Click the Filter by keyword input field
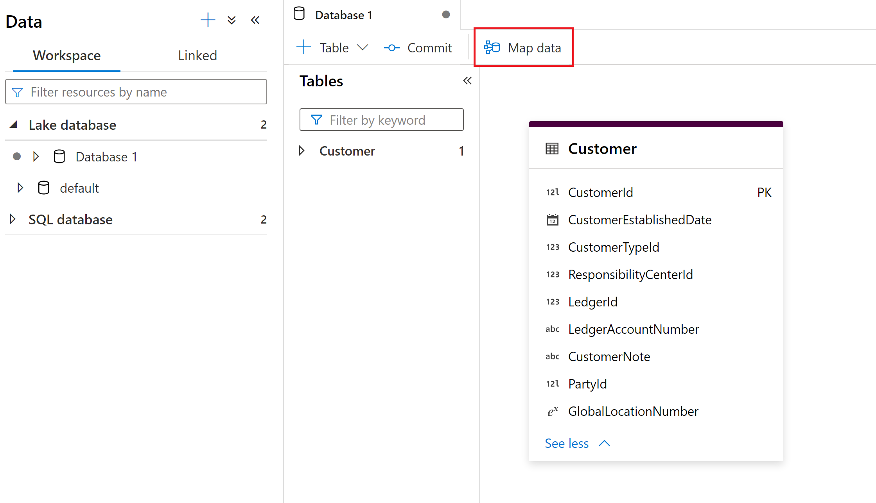 tap(382, 119)
